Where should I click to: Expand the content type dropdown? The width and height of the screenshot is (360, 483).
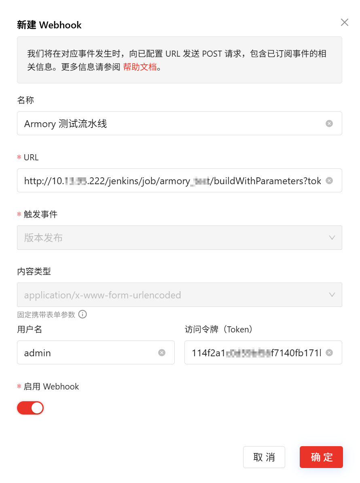(179, 295)
